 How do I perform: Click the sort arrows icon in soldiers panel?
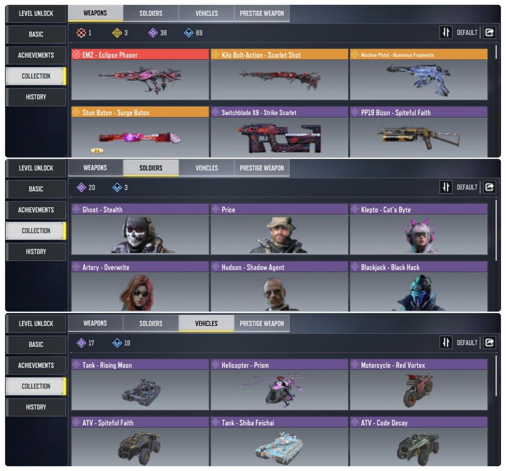point(445,187)
